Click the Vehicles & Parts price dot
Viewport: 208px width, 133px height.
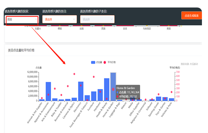[x=171, y=92]
